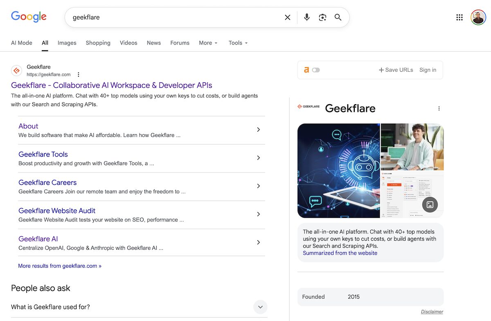
Task: Click into the search input field
Action: (172, 17)
